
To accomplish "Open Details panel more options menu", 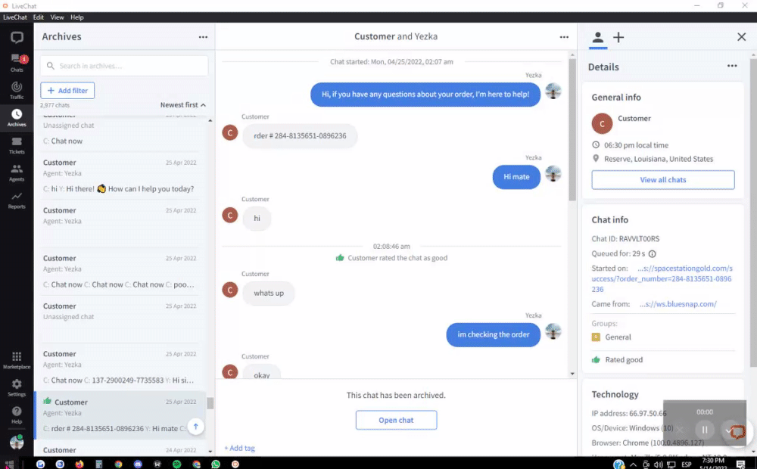I will click(x=732, y=66).
